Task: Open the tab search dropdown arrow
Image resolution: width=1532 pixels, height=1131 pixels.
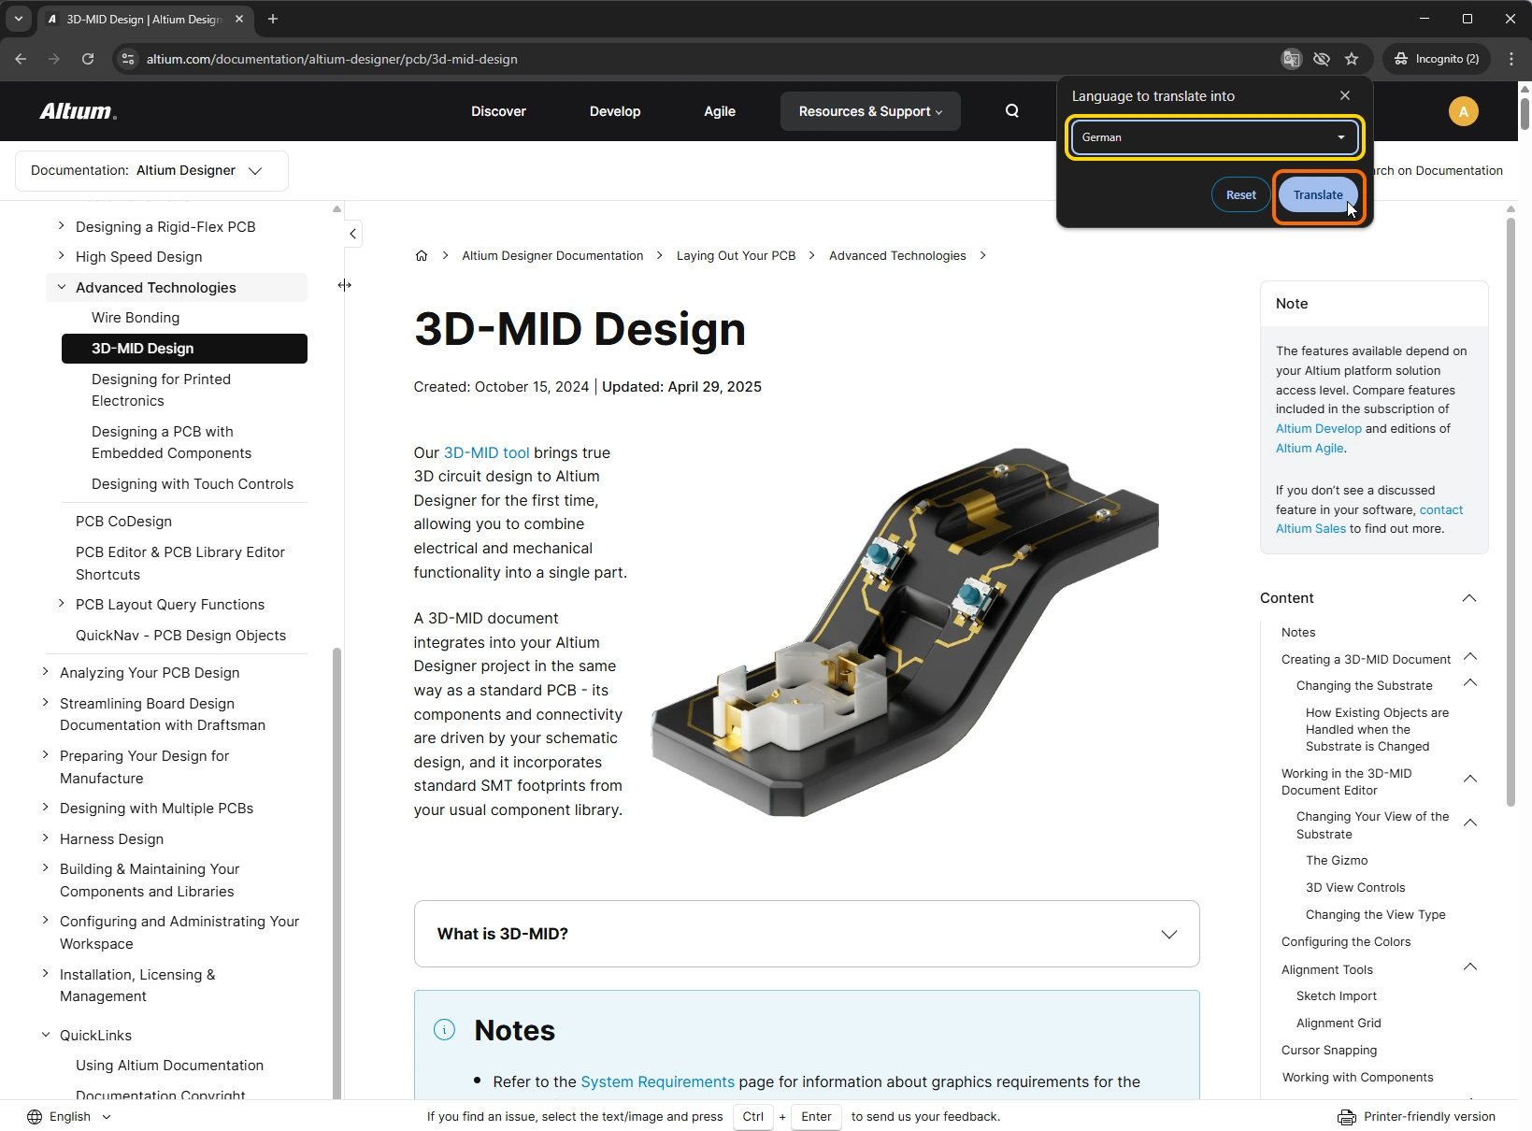Action: click(19, 19)
